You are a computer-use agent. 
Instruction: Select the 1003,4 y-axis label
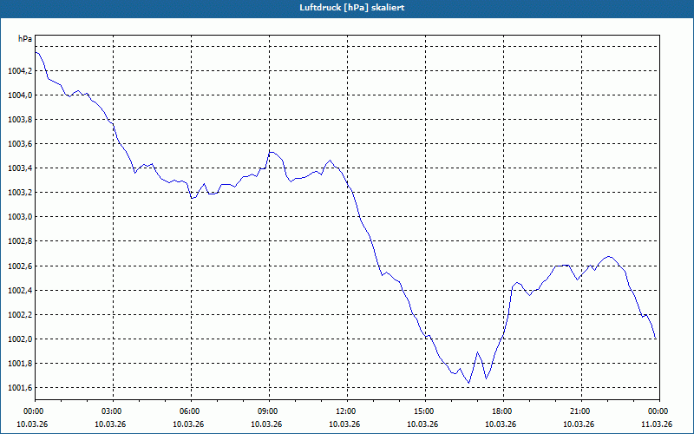tap(20, 168)
